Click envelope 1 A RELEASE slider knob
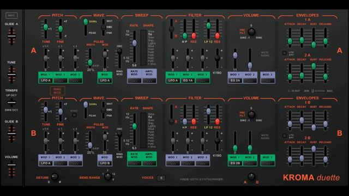Image resolution: width=349 pixels, height=196 pixels. [326, 41]
